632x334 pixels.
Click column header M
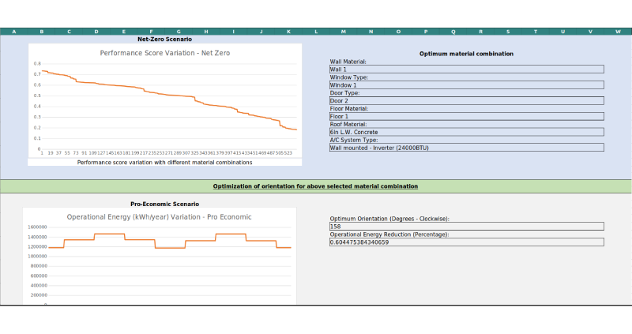[343, 32]
